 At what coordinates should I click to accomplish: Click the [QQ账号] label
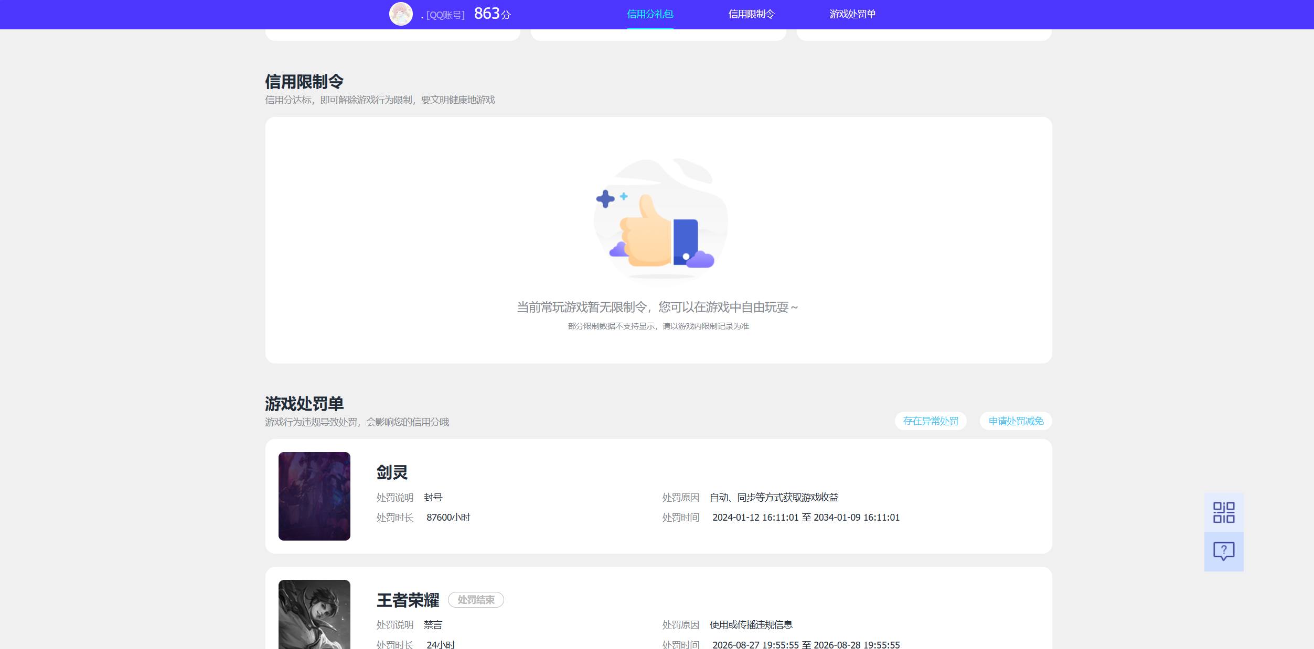click(445, 15)
